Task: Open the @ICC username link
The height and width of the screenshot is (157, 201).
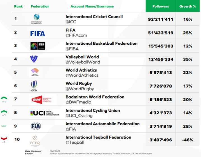Action: 71,21
